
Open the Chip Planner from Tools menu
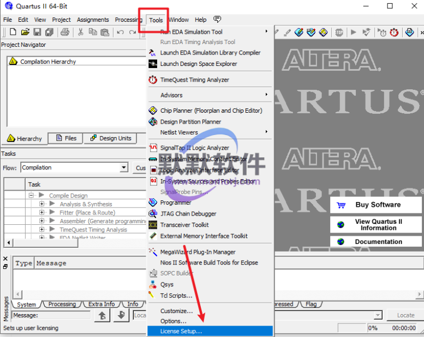tap(210, 111)
